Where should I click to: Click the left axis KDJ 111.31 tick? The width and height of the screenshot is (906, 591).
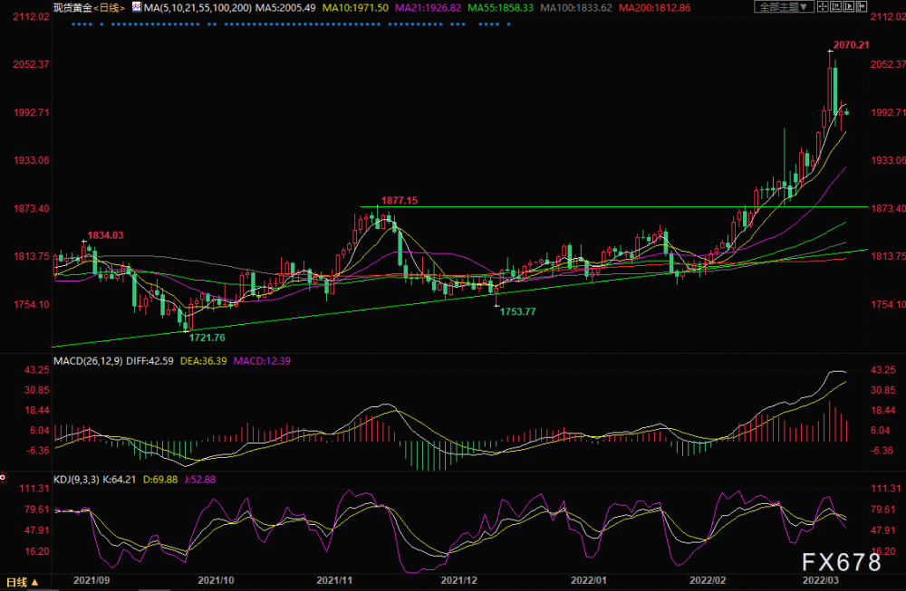point(34,488)
